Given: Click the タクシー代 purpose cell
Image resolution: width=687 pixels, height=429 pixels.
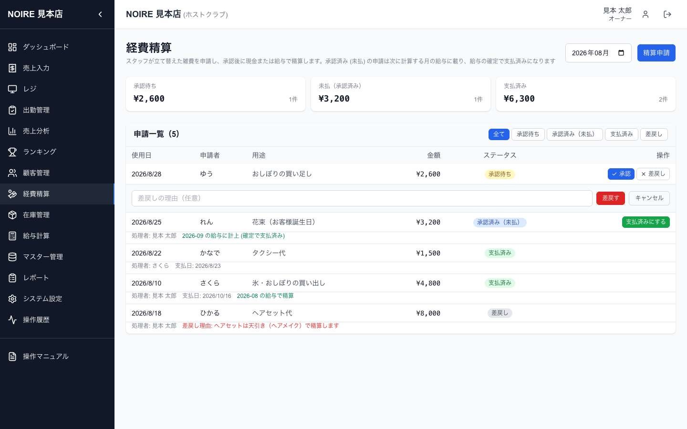Looking at the screenshot, I should point(269,253).
